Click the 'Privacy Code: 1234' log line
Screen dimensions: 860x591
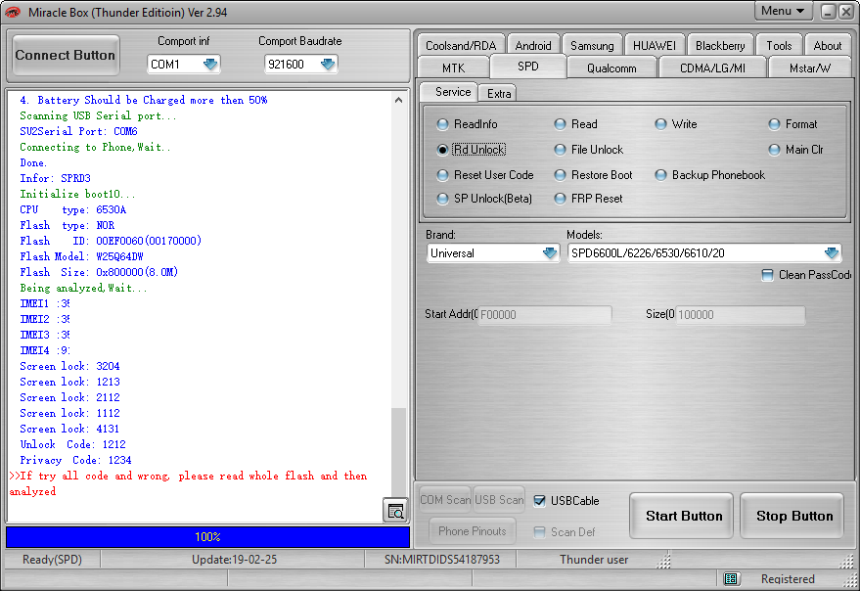coord(75,460)
